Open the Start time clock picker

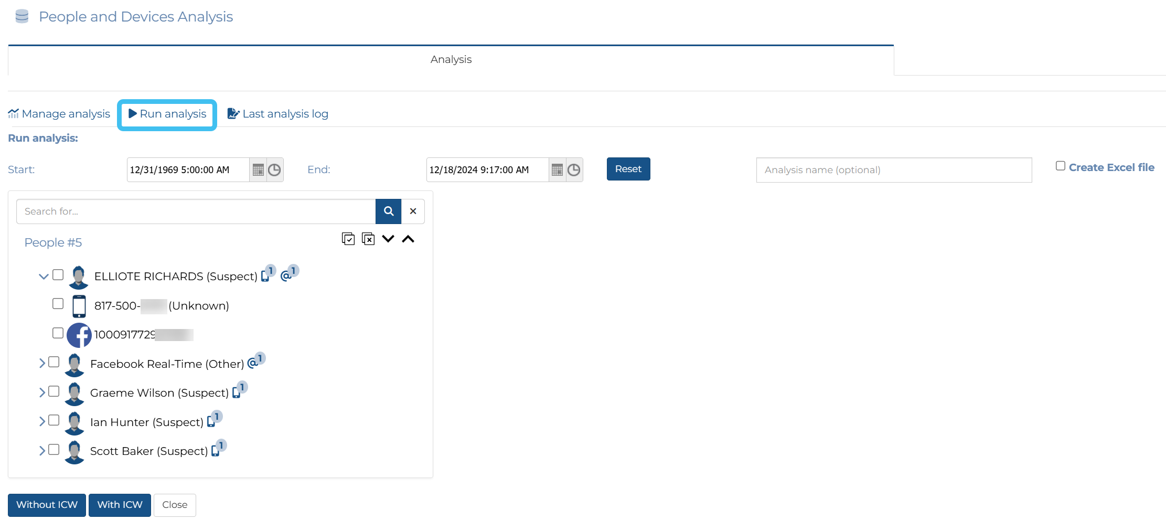click(x=274, y=170)
